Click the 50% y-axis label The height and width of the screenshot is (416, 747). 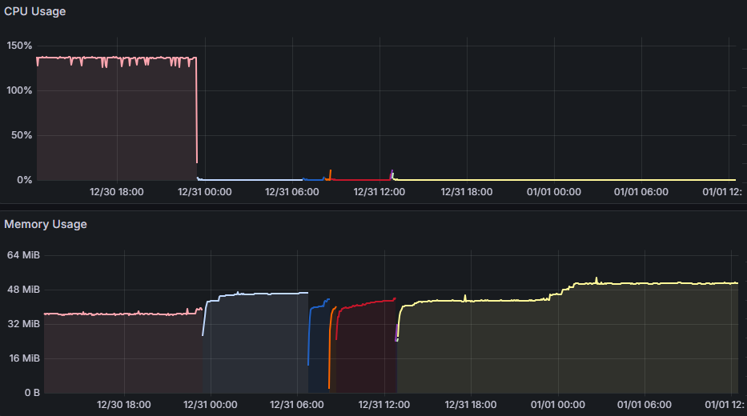(22, 135)
